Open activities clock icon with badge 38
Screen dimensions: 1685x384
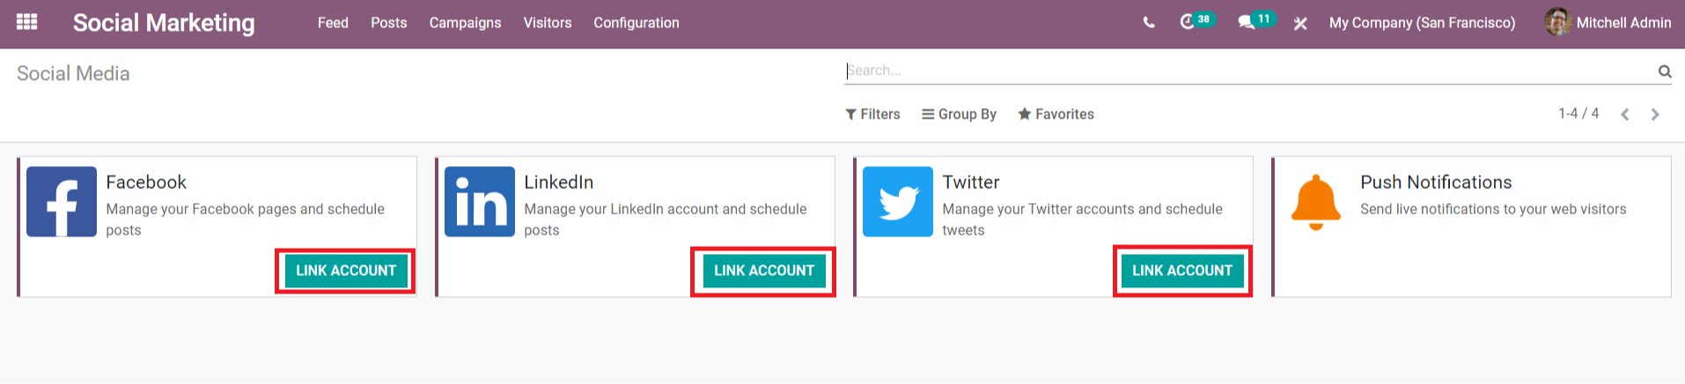click(1196, 21)
